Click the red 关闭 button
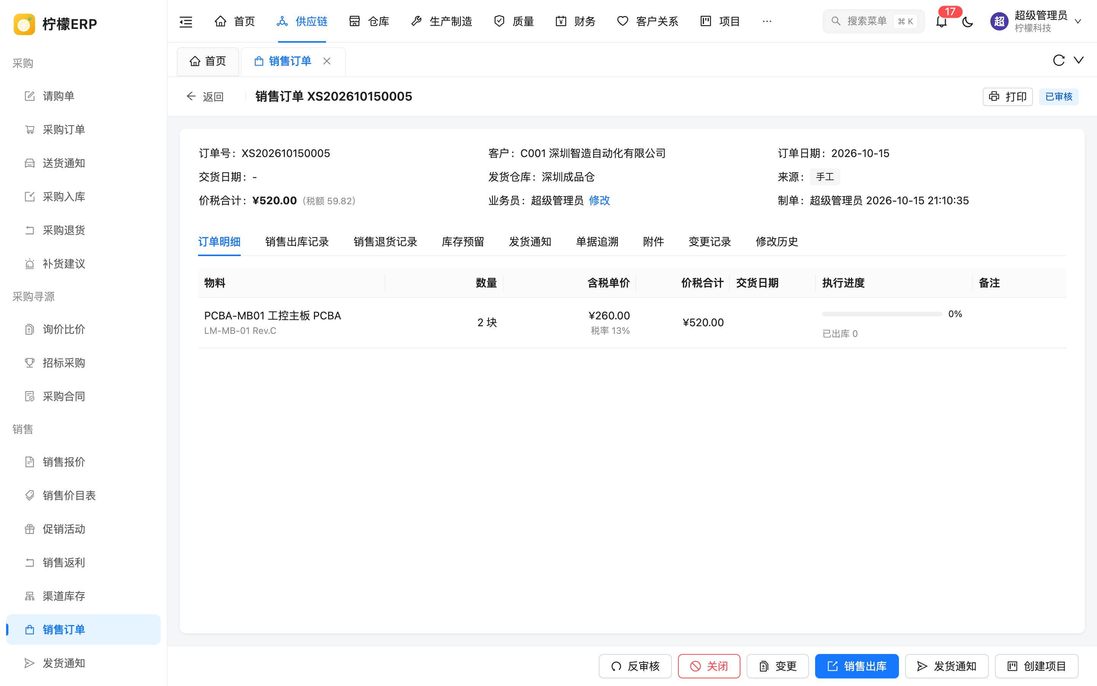 point(709,666)
